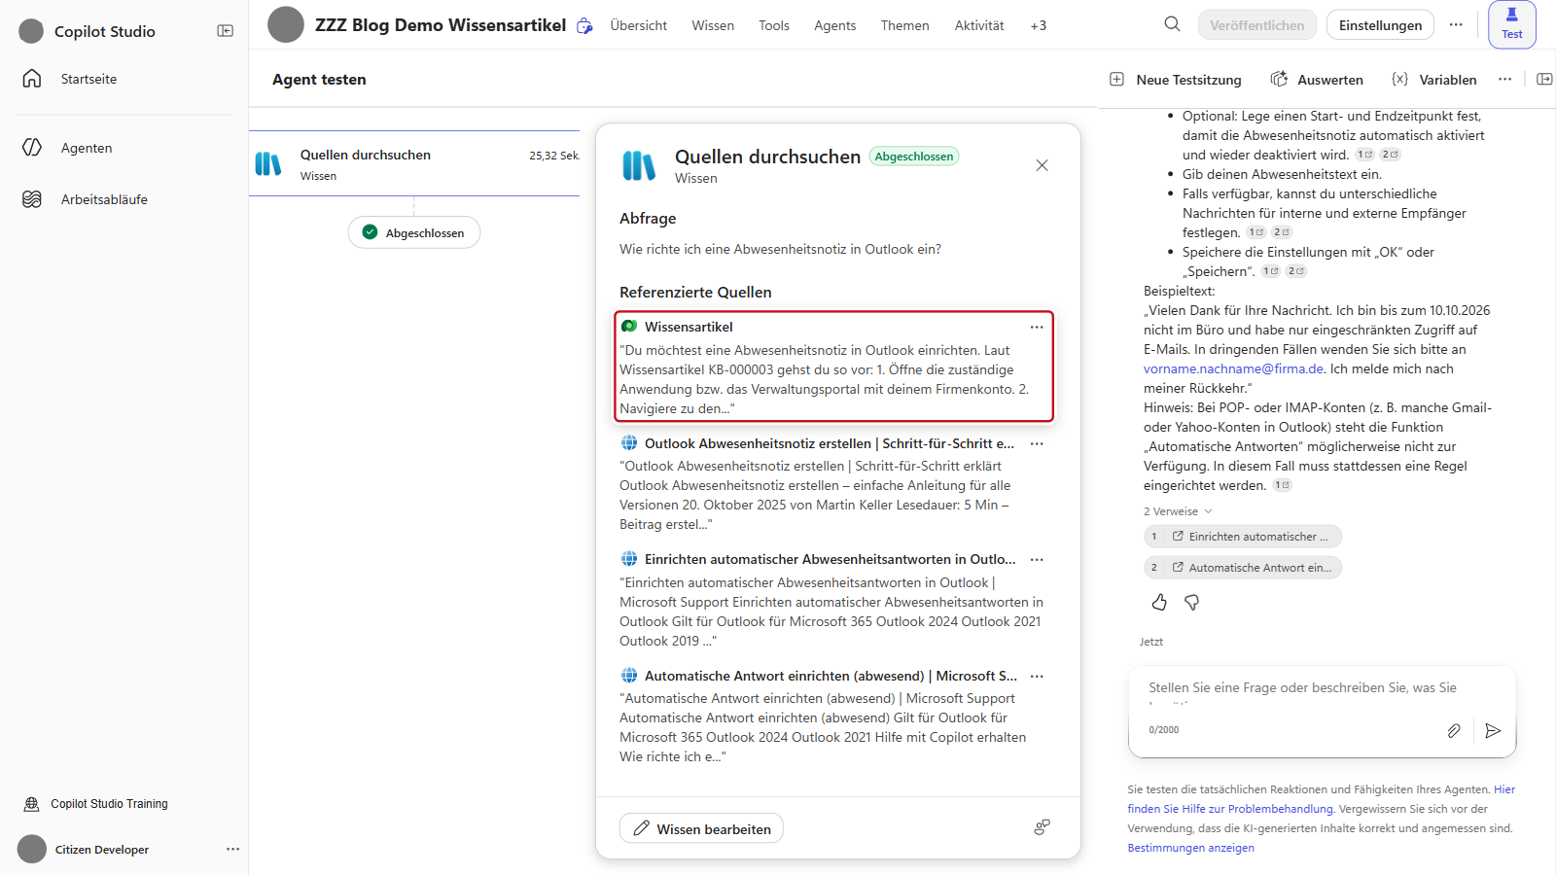
Task: Open options for Einrichten automatischer Abwesenheitsantworten source
Action: point(1037,560)
